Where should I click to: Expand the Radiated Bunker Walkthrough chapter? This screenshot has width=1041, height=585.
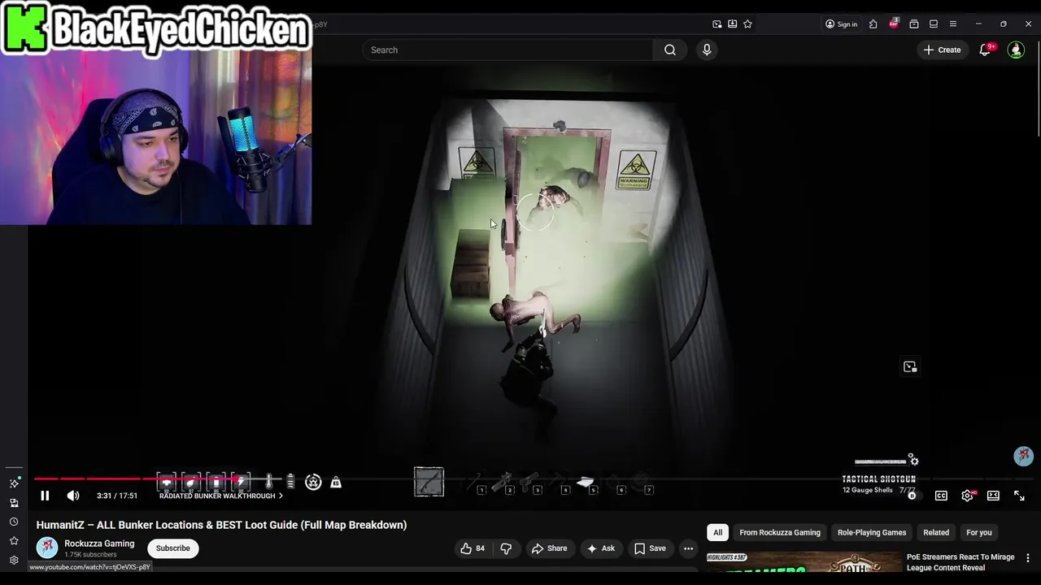[221, 496]
